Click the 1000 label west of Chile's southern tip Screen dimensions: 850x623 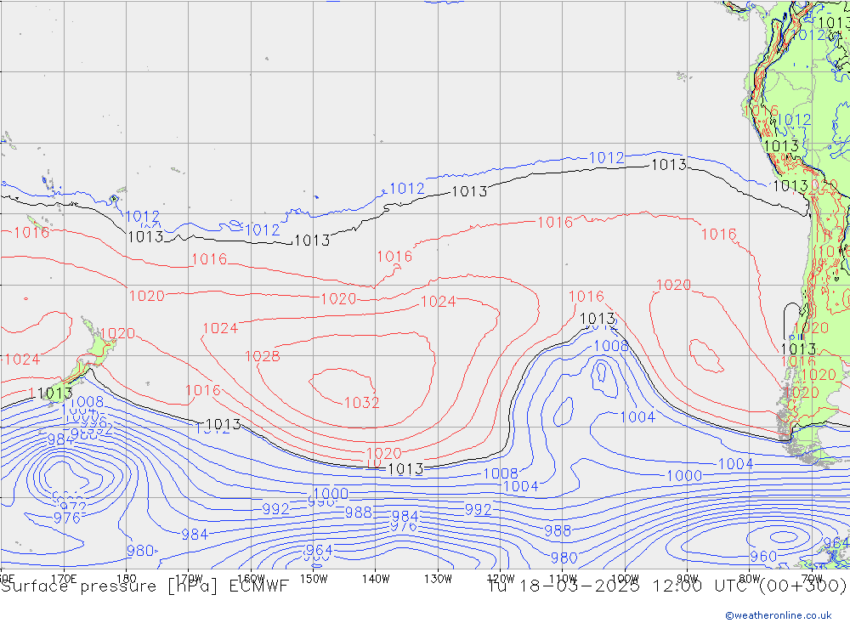(x=684, y=475)
